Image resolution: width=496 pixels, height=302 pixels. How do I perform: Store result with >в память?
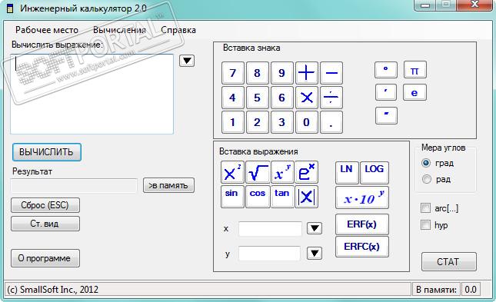[x=168, y=185]
